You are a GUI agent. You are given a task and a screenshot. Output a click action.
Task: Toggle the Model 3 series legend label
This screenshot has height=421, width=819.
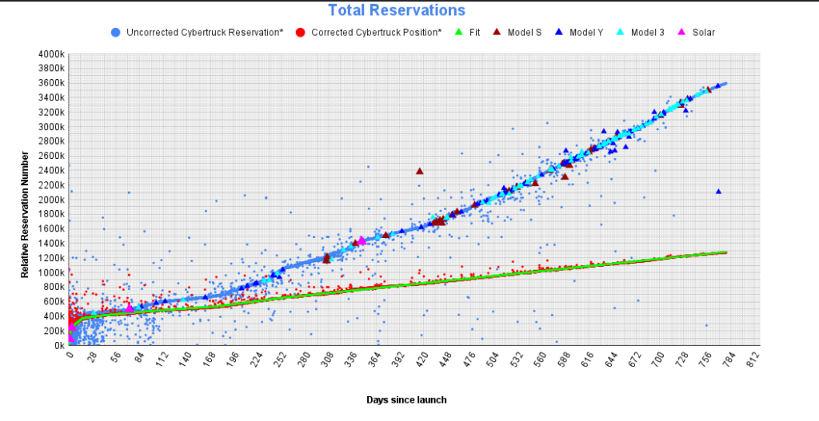[648, 32]
